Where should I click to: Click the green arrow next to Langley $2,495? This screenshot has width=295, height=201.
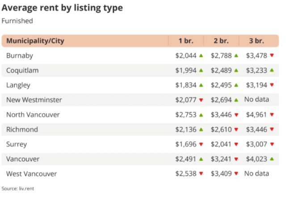(x=236, y=85)
